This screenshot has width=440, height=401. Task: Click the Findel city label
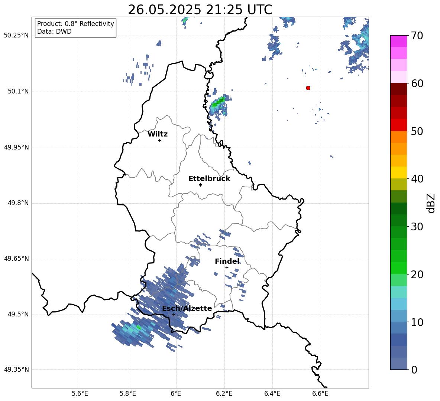coord(227,261)
